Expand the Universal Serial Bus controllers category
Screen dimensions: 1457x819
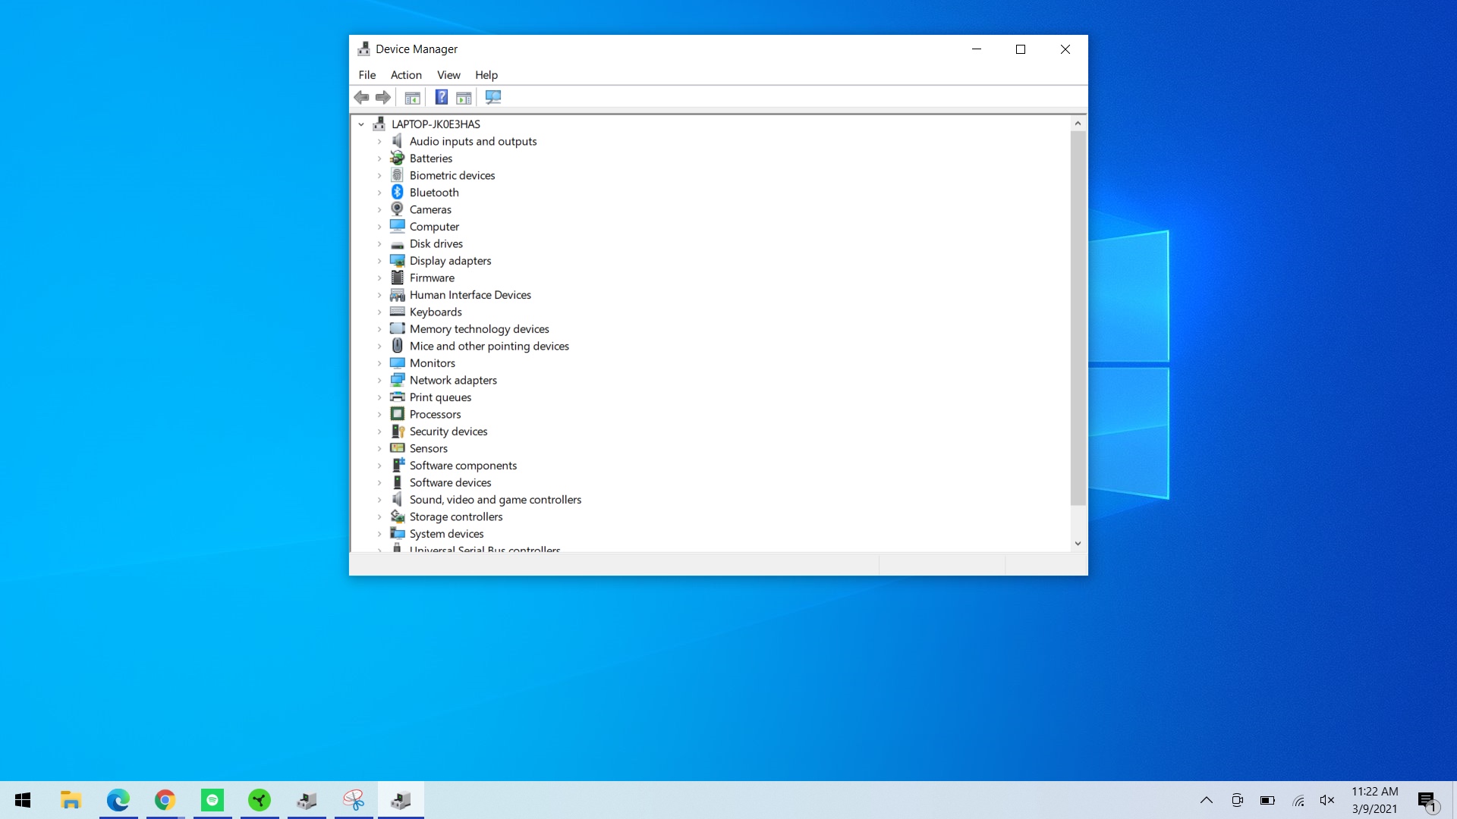click(378, 550)
